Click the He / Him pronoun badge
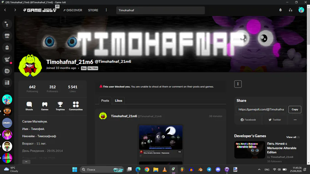This screenshot has width=310, height=174. point(93,68)
